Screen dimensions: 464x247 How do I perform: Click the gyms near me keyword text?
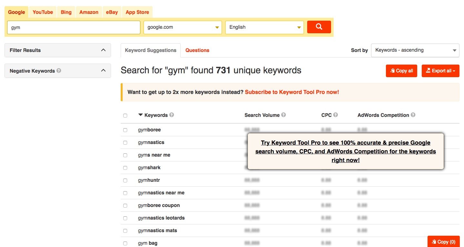[154, 155]
